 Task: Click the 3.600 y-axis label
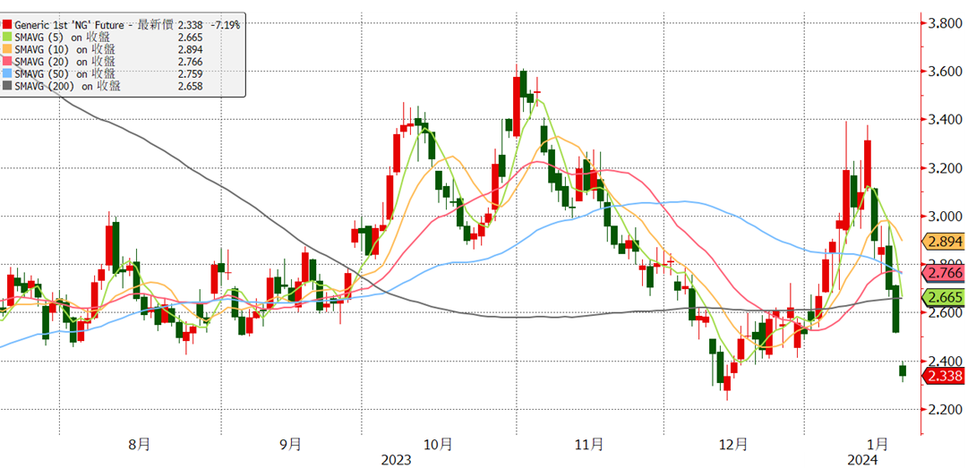point(946,72)
